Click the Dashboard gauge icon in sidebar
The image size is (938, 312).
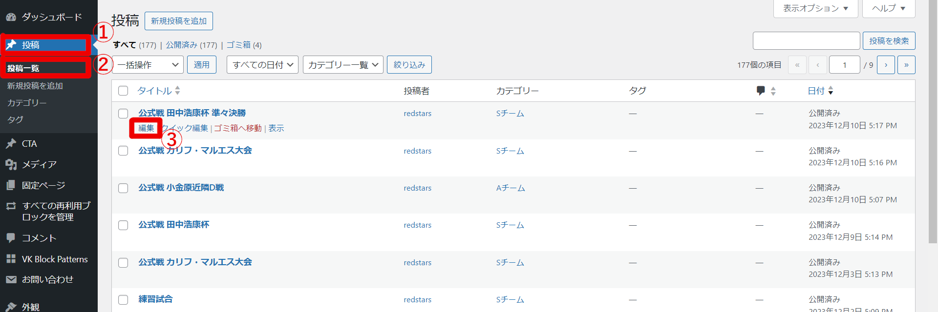11,17
